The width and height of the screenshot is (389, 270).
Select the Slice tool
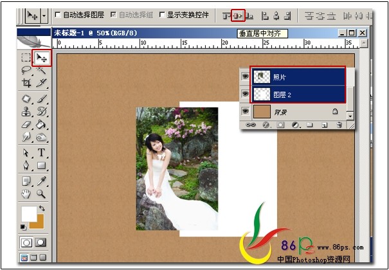(41, 83)
